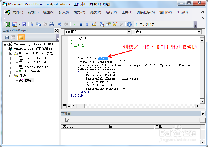Open the 运行(R) menu

click(x=111, y=12)
